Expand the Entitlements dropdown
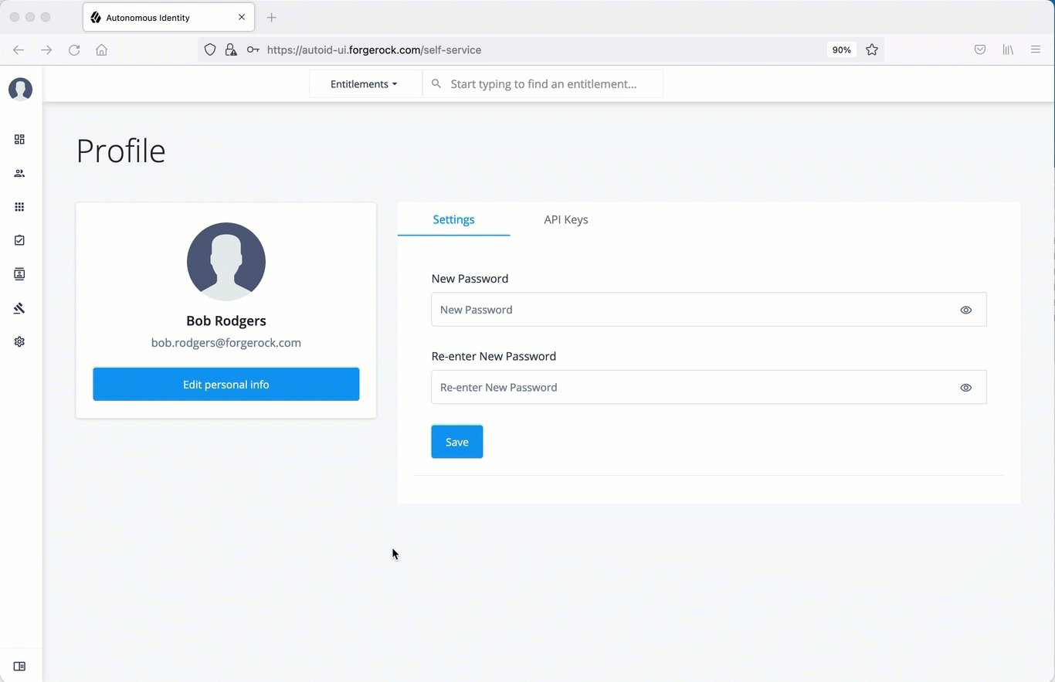 click(x=364, y=84)
